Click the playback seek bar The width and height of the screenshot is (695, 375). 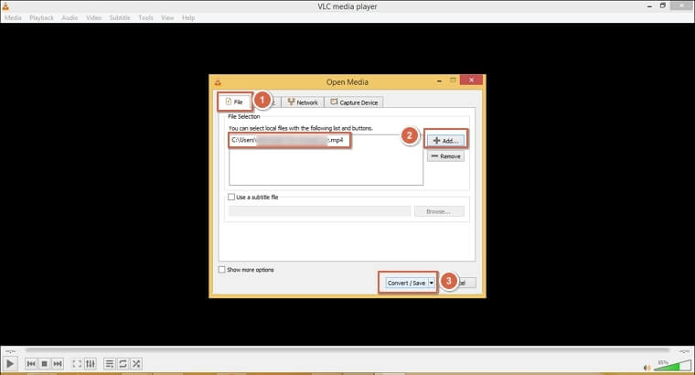347,350
